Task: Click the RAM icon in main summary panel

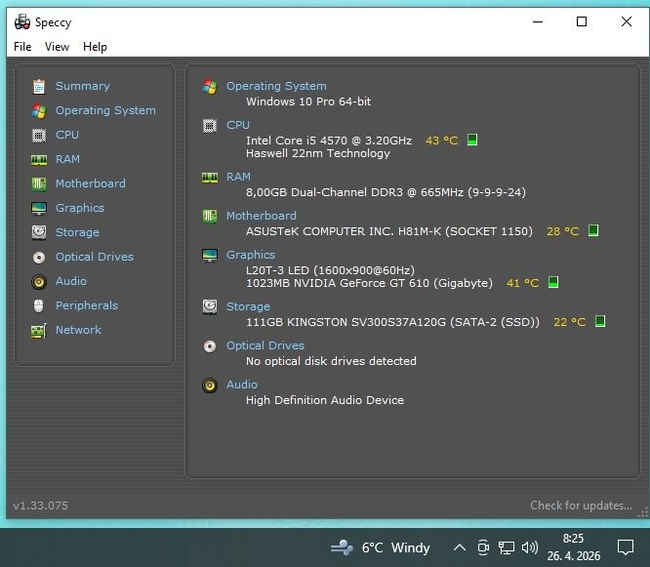Action: [210, 178]
